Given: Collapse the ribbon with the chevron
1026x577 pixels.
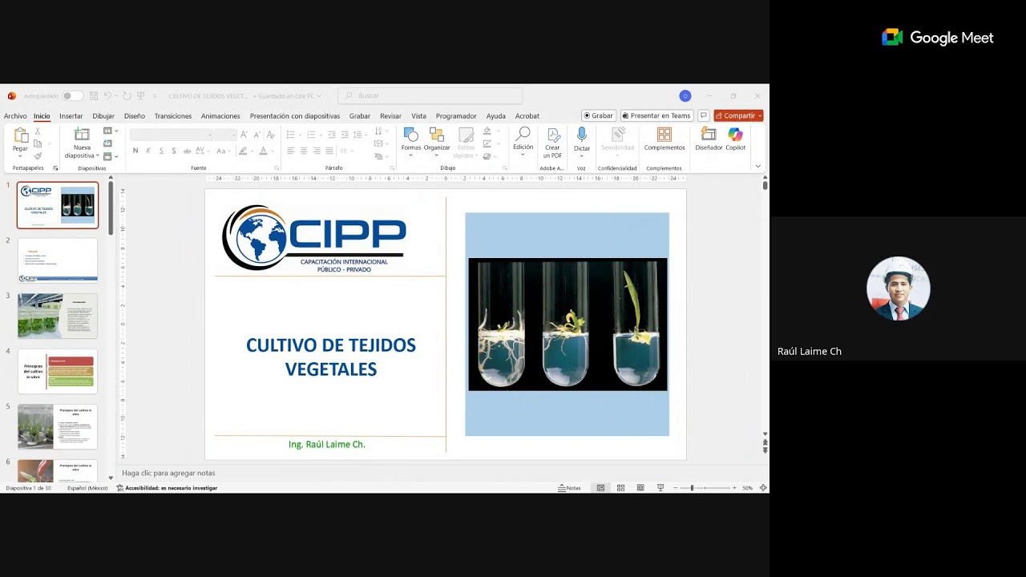Looking at the screenshot, I should [x=757, y=166].
